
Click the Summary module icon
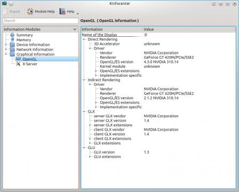click(12, 35)
